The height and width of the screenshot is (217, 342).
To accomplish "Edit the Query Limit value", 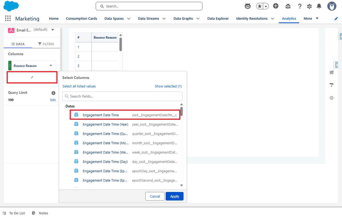I will point(53,100).
